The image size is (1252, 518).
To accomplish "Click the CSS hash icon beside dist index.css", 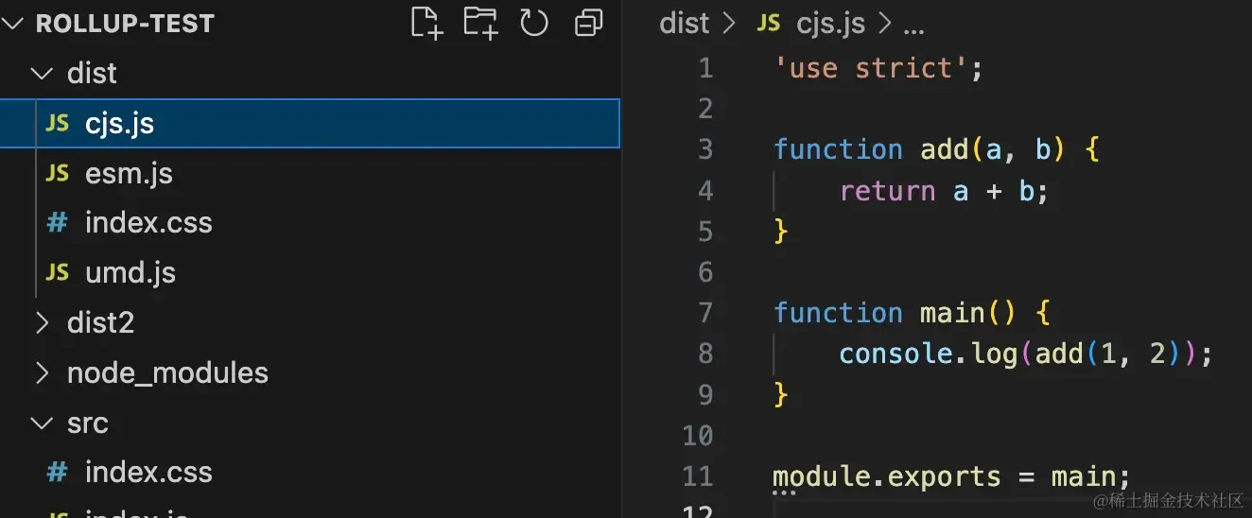I will (x=58, y=223).
